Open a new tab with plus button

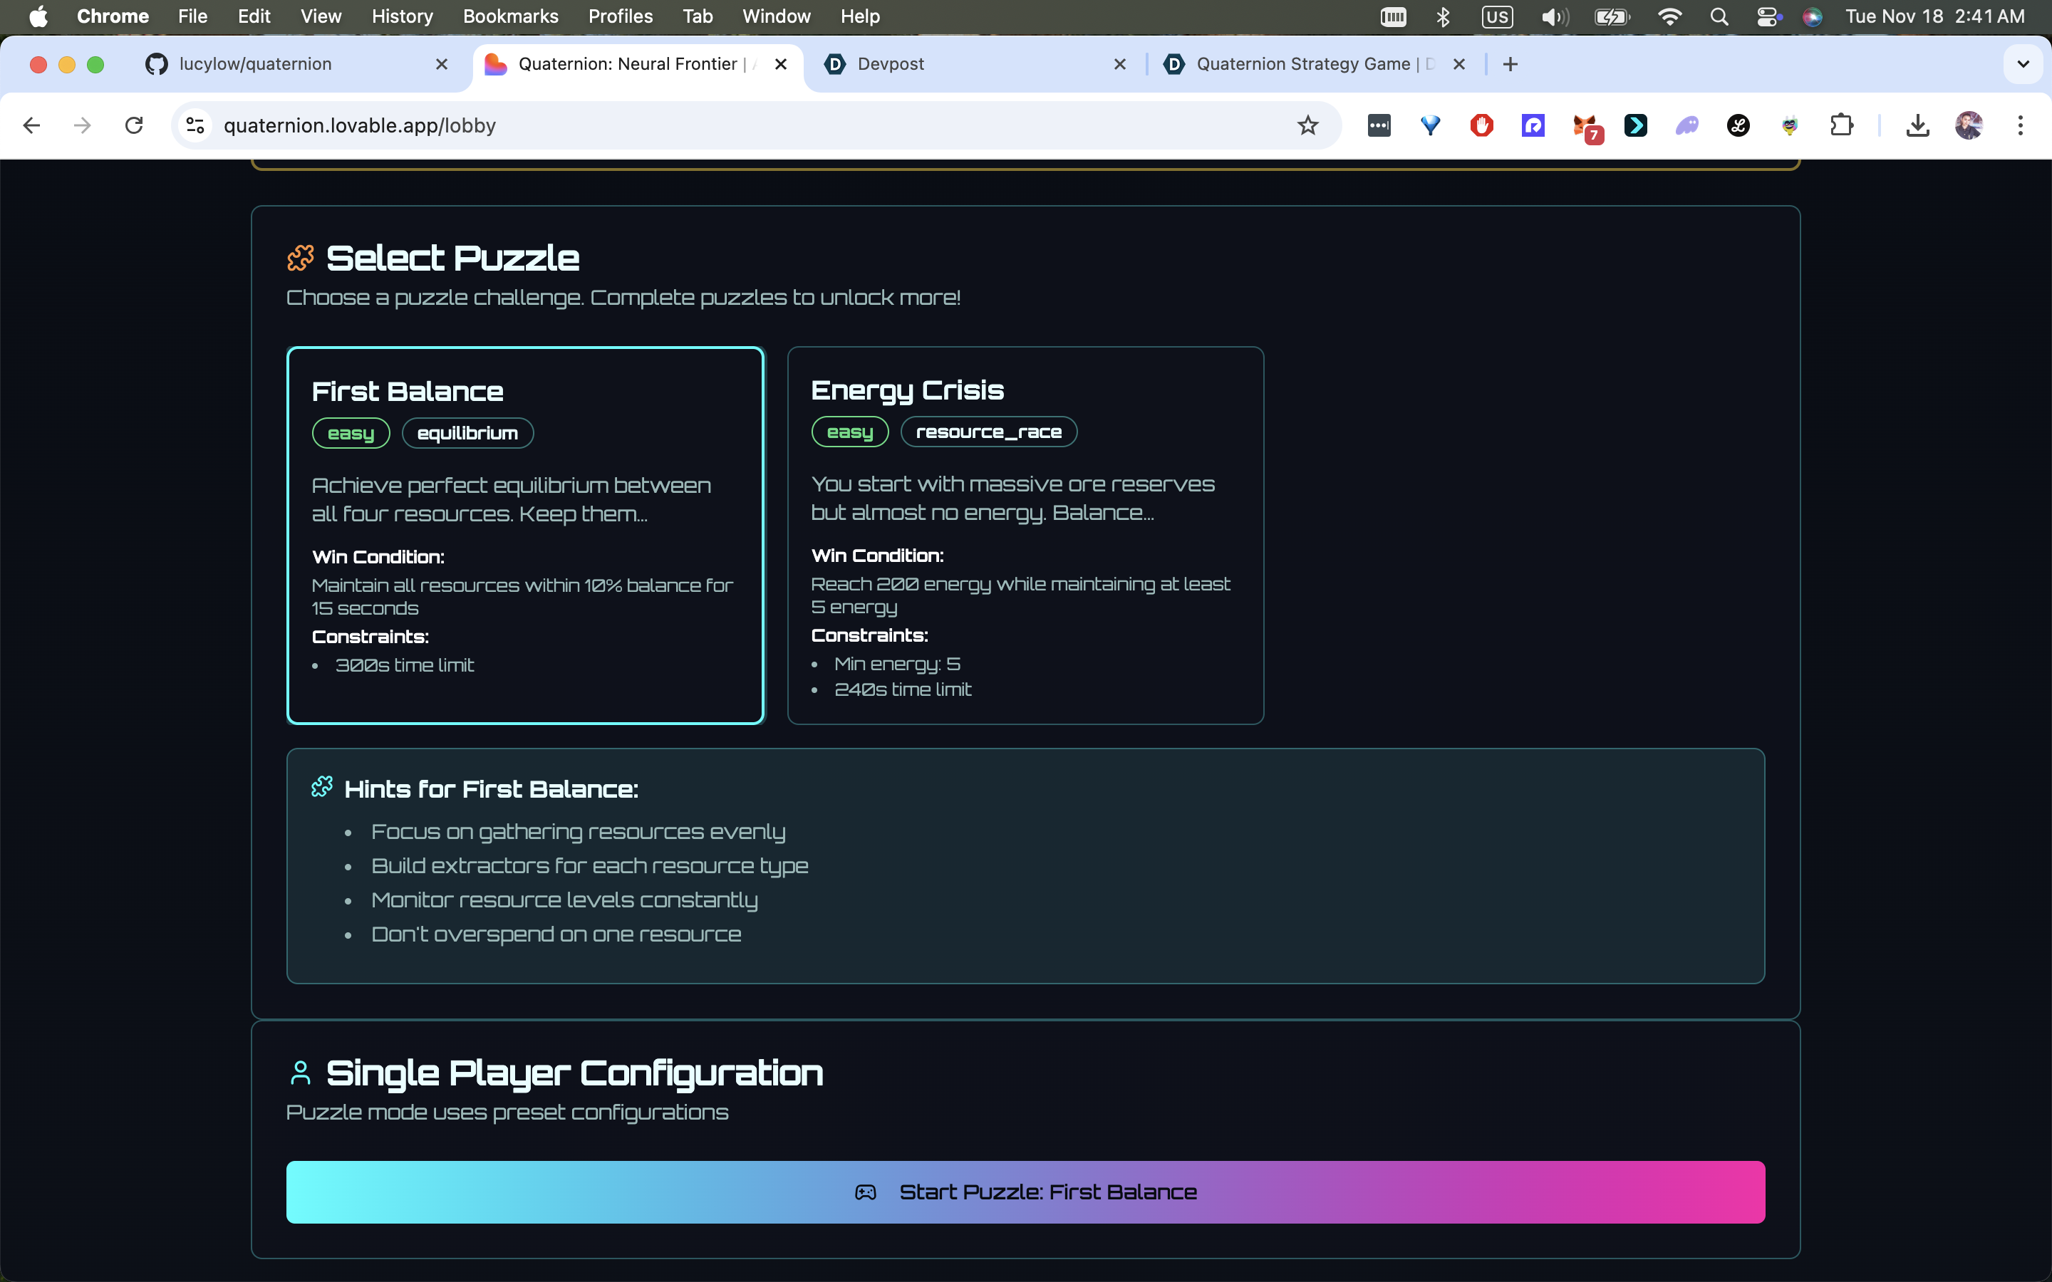pos(1509,63)
